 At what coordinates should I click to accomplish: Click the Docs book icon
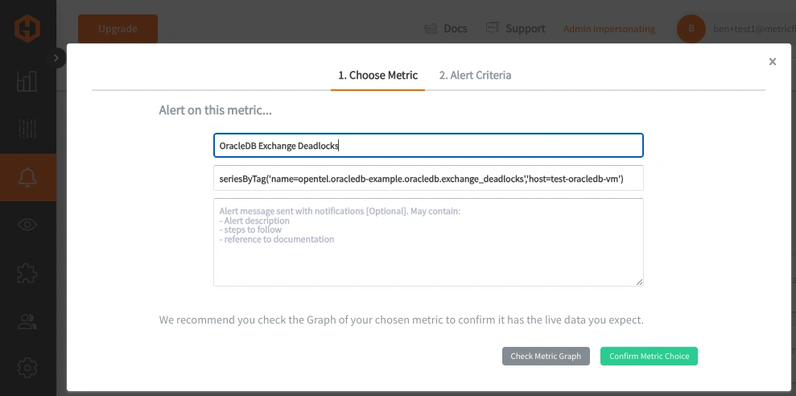click(x=431, y=28)
